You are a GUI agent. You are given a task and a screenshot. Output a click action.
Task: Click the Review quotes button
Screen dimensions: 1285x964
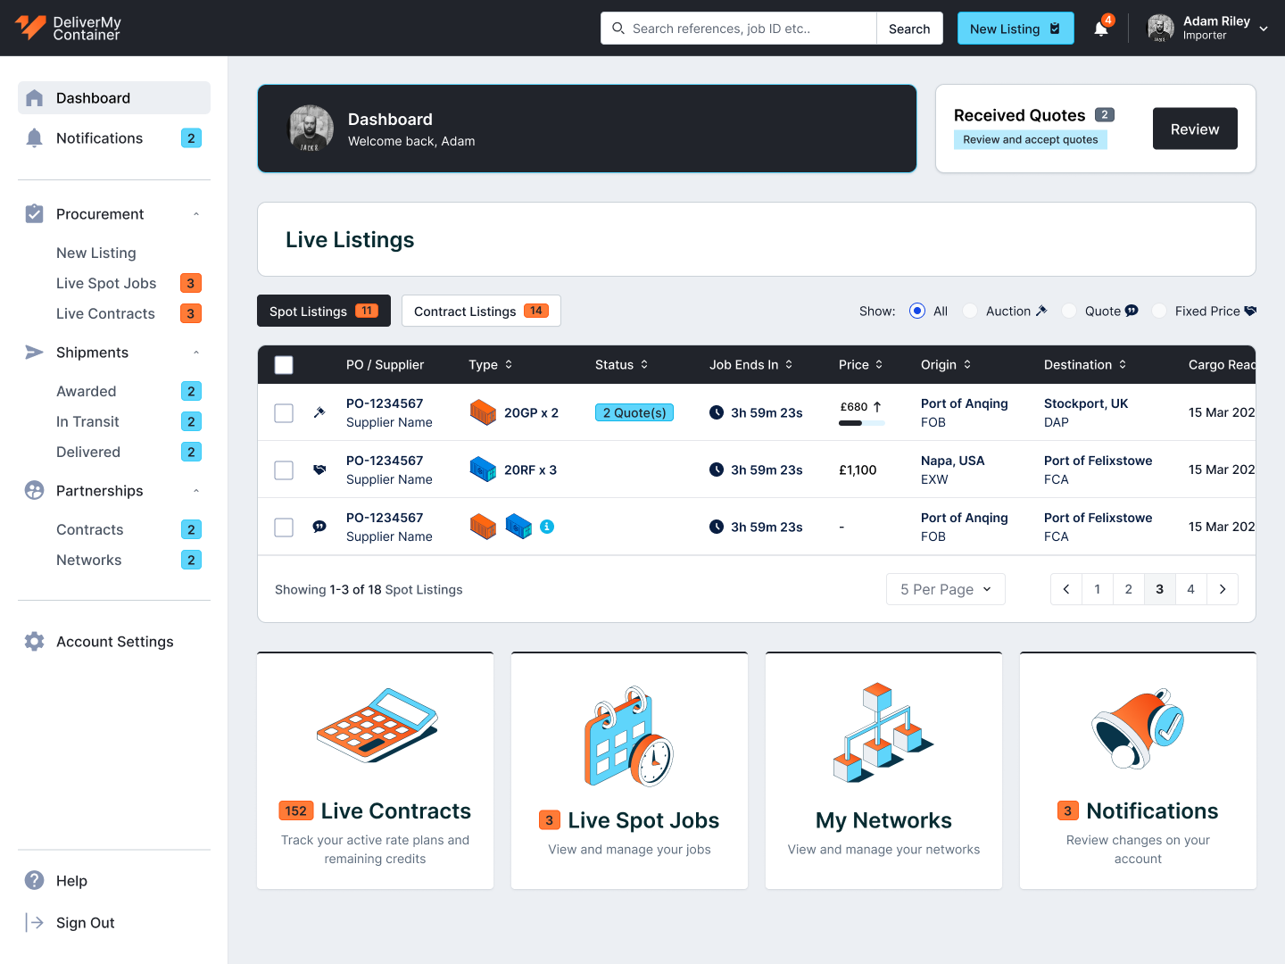(x=1195, y=129)
